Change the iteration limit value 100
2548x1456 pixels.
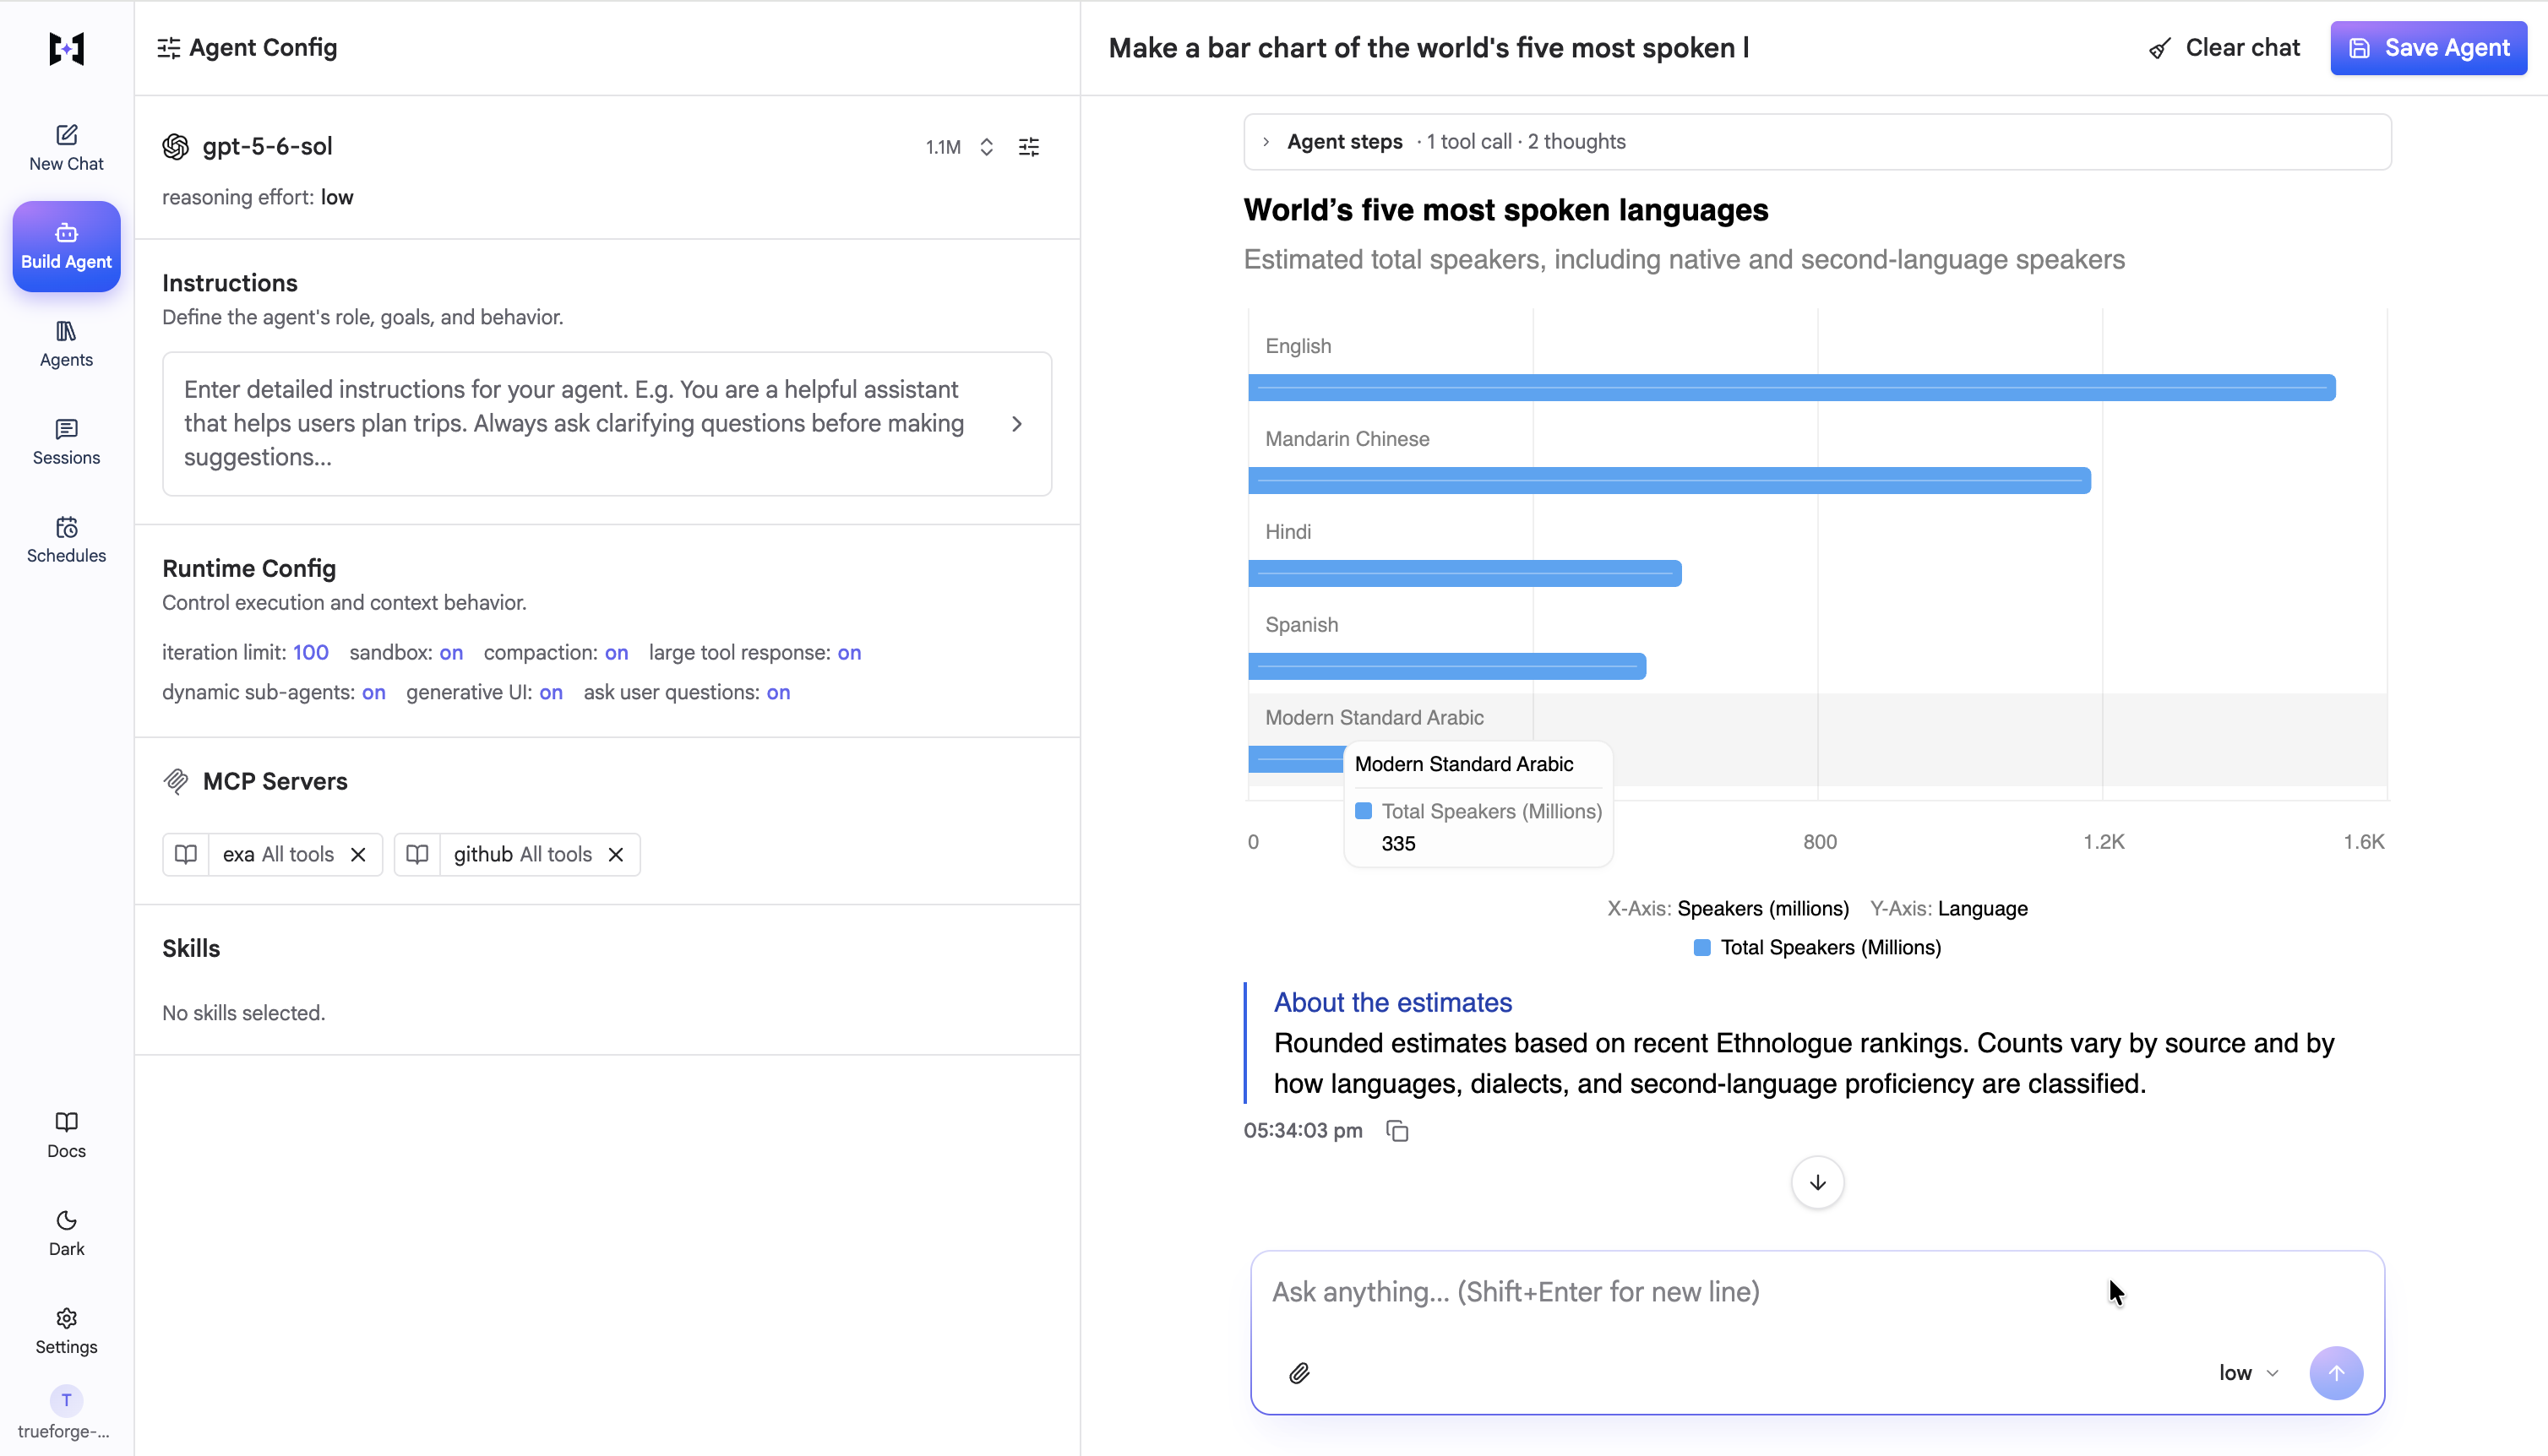310,652
